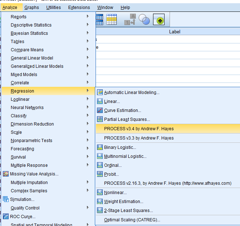This screenshot has height=226, width=240.
Task: Click the overlapping circles toolbar icon
Action: (x=144, y=19)
